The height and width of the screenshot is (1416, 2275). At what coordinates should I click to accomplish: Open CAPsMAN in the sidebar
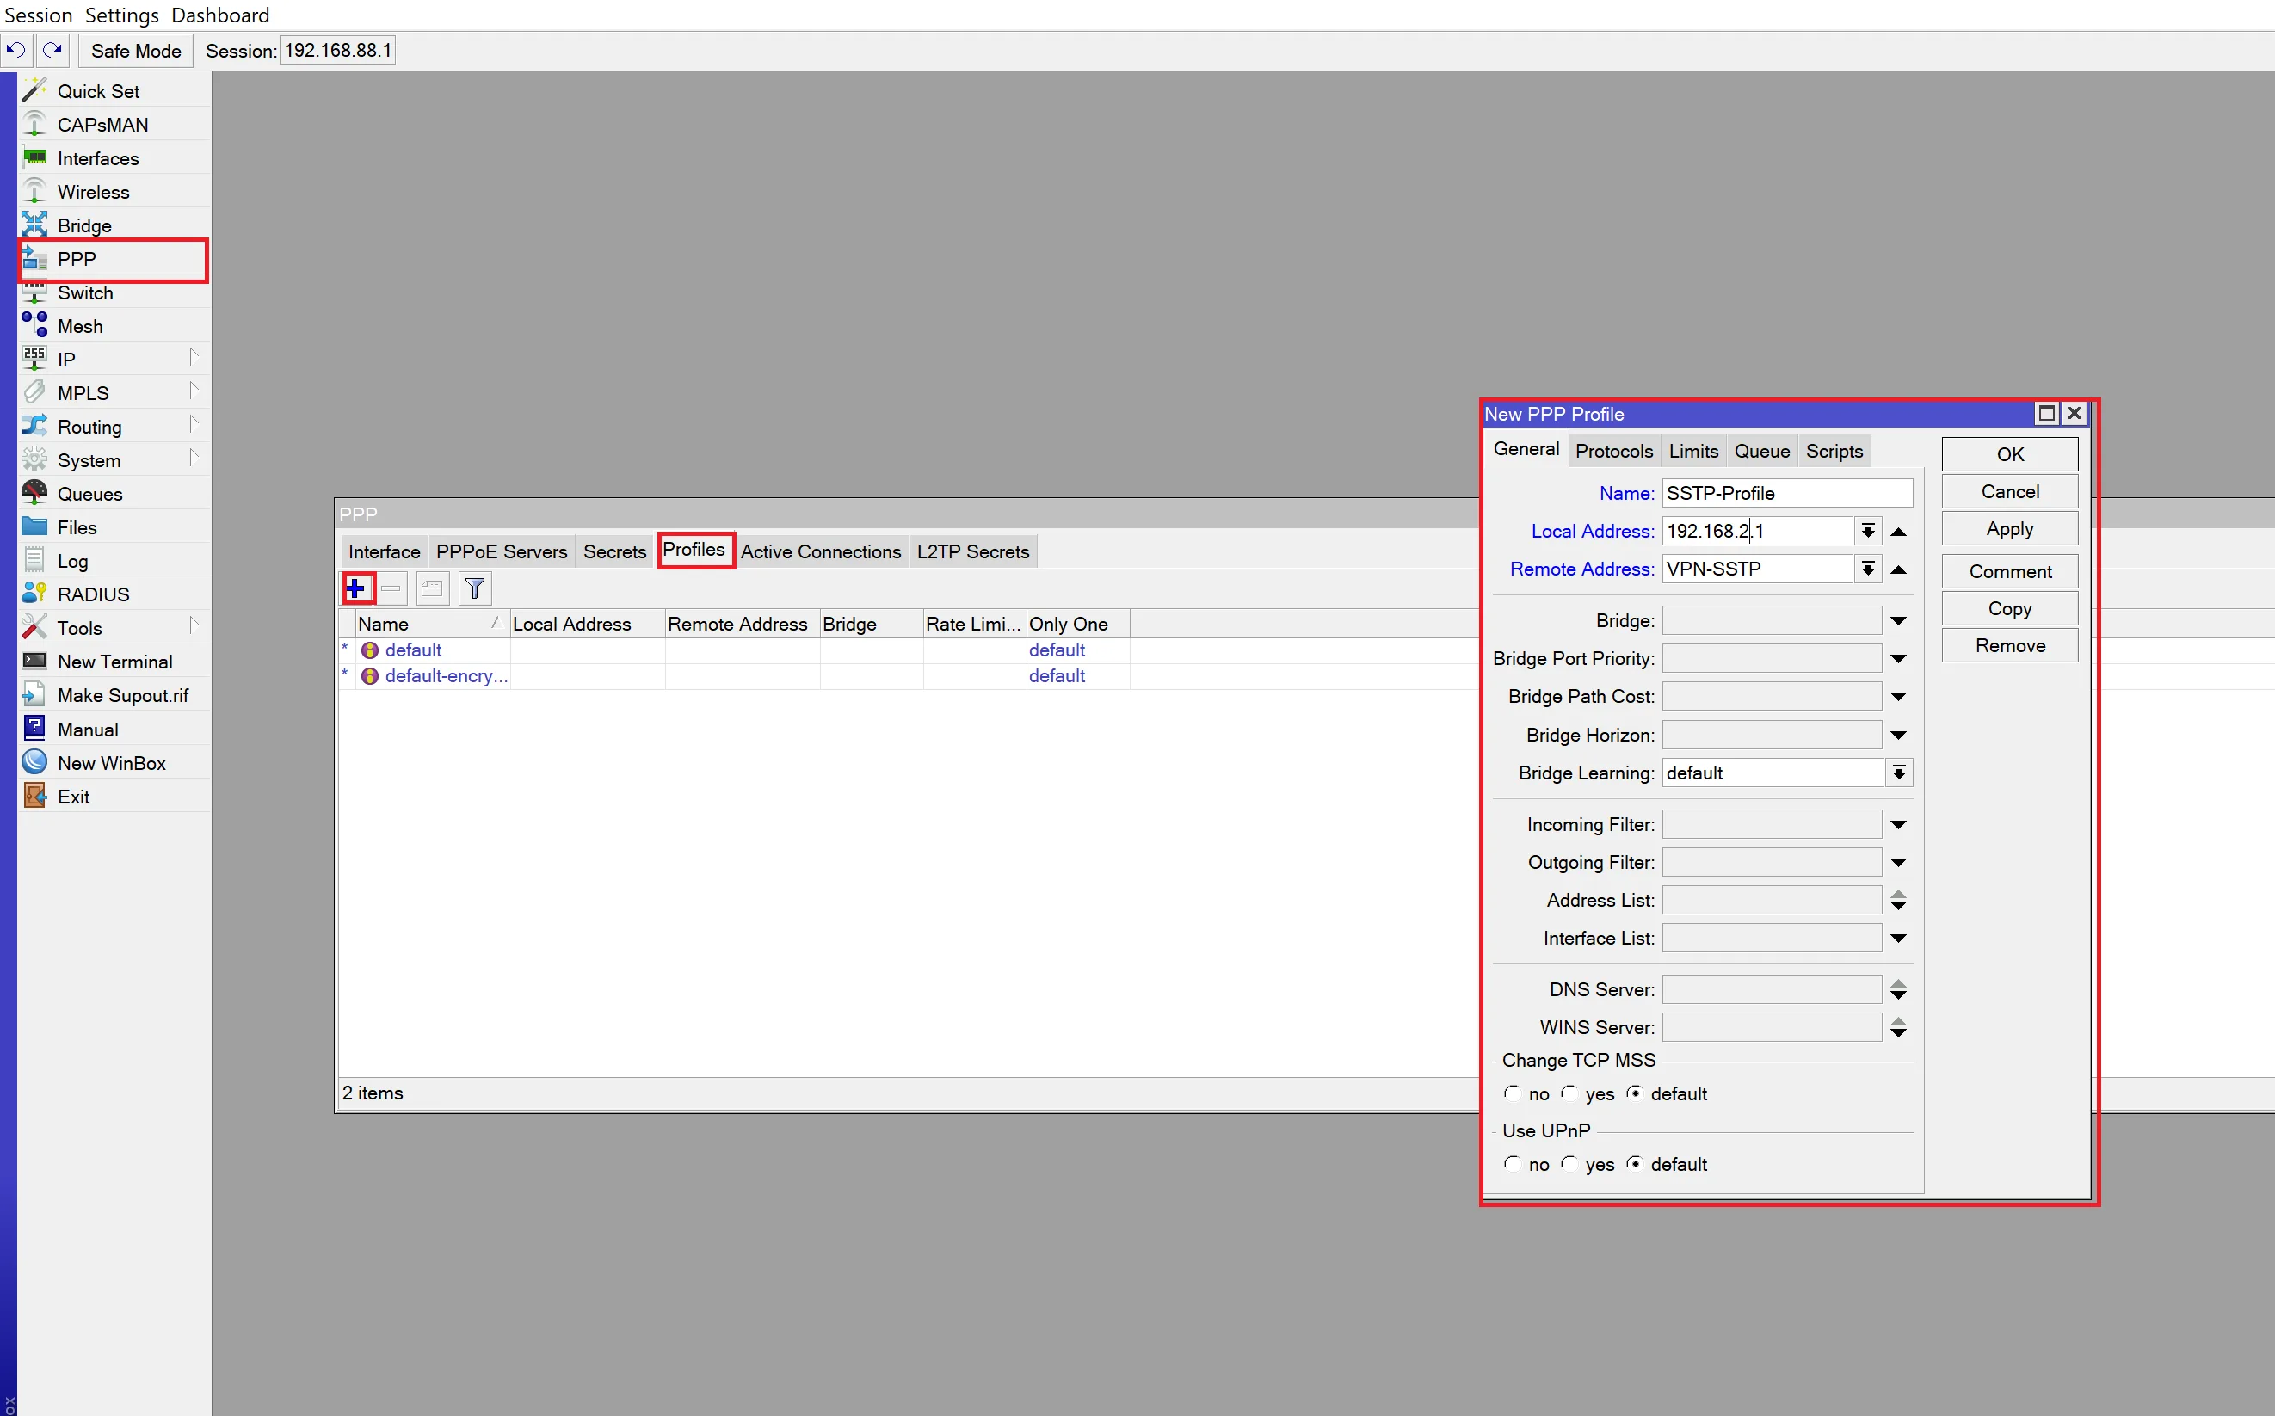click(114, 125)
